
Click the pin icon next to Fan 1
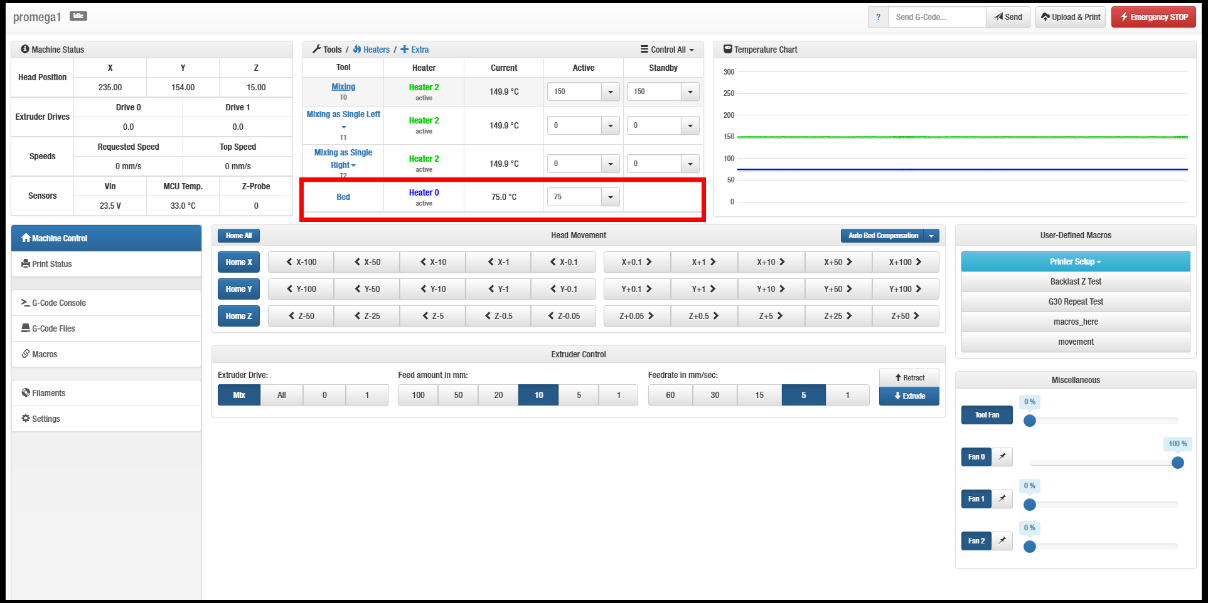[x=1002, y=499]
